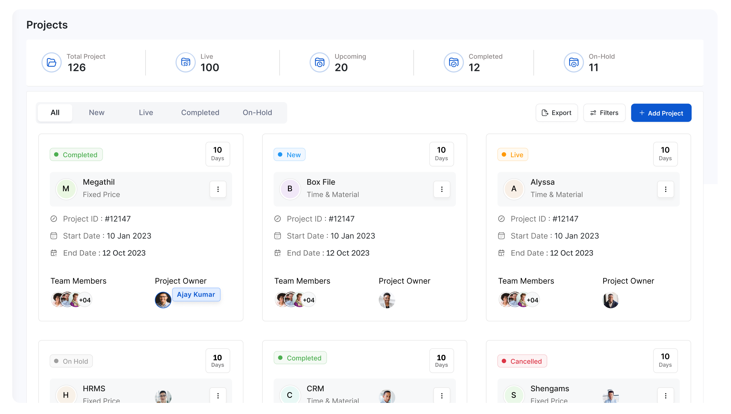
Task: Click the Completed projects checkmark icon
Action: pos(454,62)
